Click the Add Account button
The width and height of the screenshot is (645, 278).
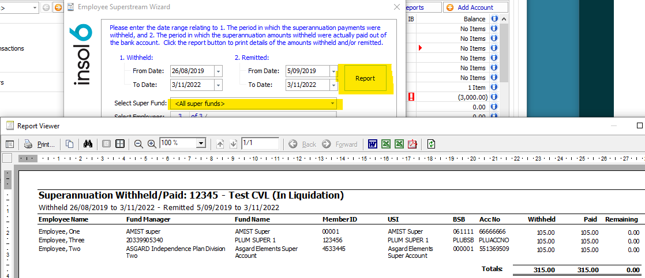click(x=476, y=7)
